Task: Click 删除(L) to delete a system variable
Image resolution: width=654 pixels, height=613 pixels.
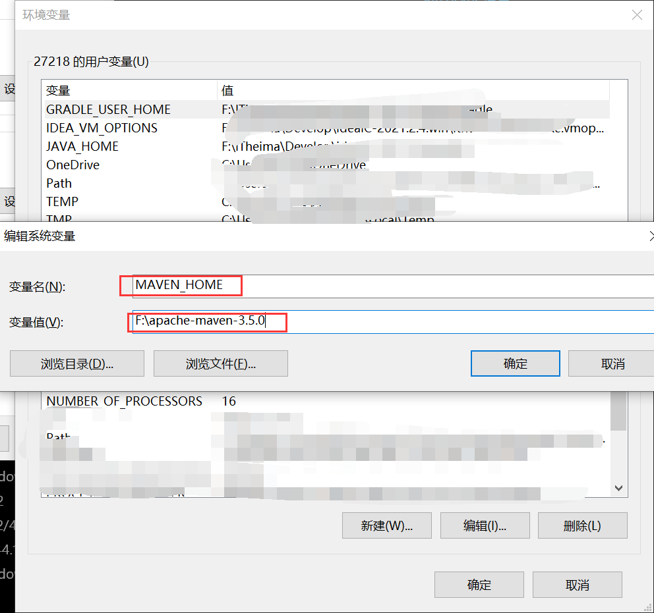Action: [582, 525]
